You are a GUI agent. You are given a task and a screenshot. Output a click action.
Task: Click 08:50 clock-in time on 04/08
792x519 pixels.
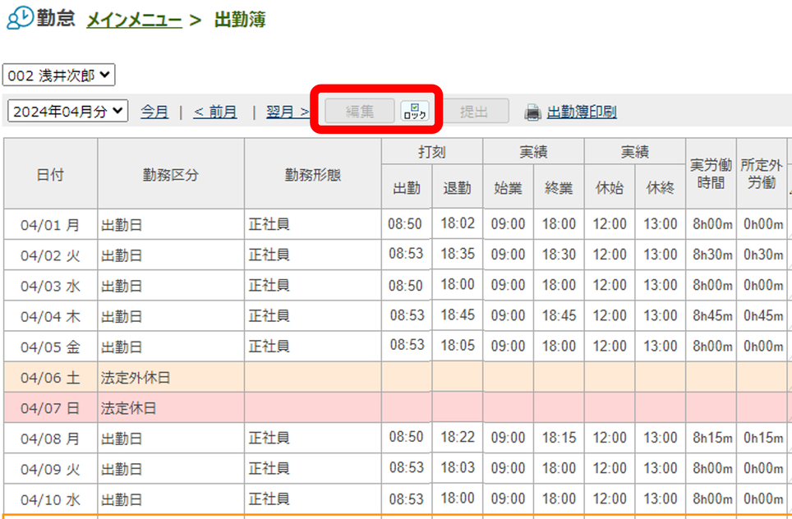(406, 438)
